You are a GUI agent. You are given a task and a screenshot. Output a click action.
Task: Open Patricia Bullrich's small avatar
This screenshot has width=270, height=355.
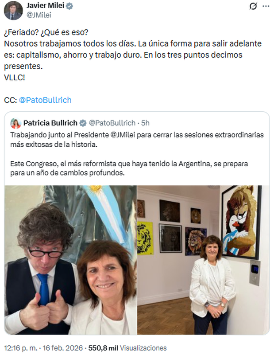15,123
